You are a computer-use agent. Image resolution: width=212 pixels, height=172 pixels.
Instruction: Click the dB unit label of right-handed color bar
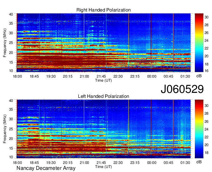[x=199, y=76]
